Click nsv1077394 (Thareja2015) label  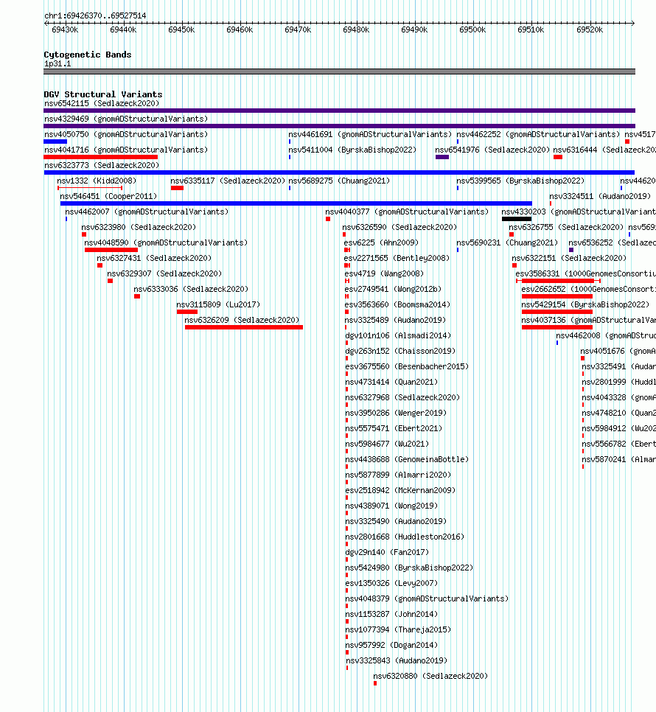pos(398,629)
